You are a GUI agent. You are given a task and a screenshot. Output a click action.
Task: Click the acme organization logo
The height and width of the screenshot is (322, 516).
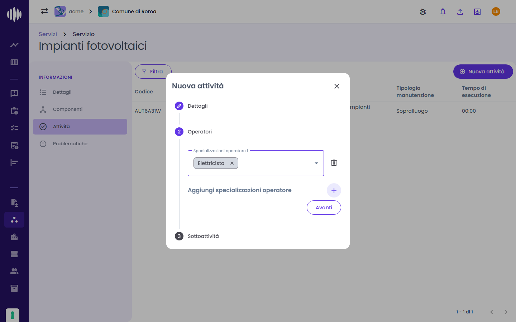tap(60, 11)
